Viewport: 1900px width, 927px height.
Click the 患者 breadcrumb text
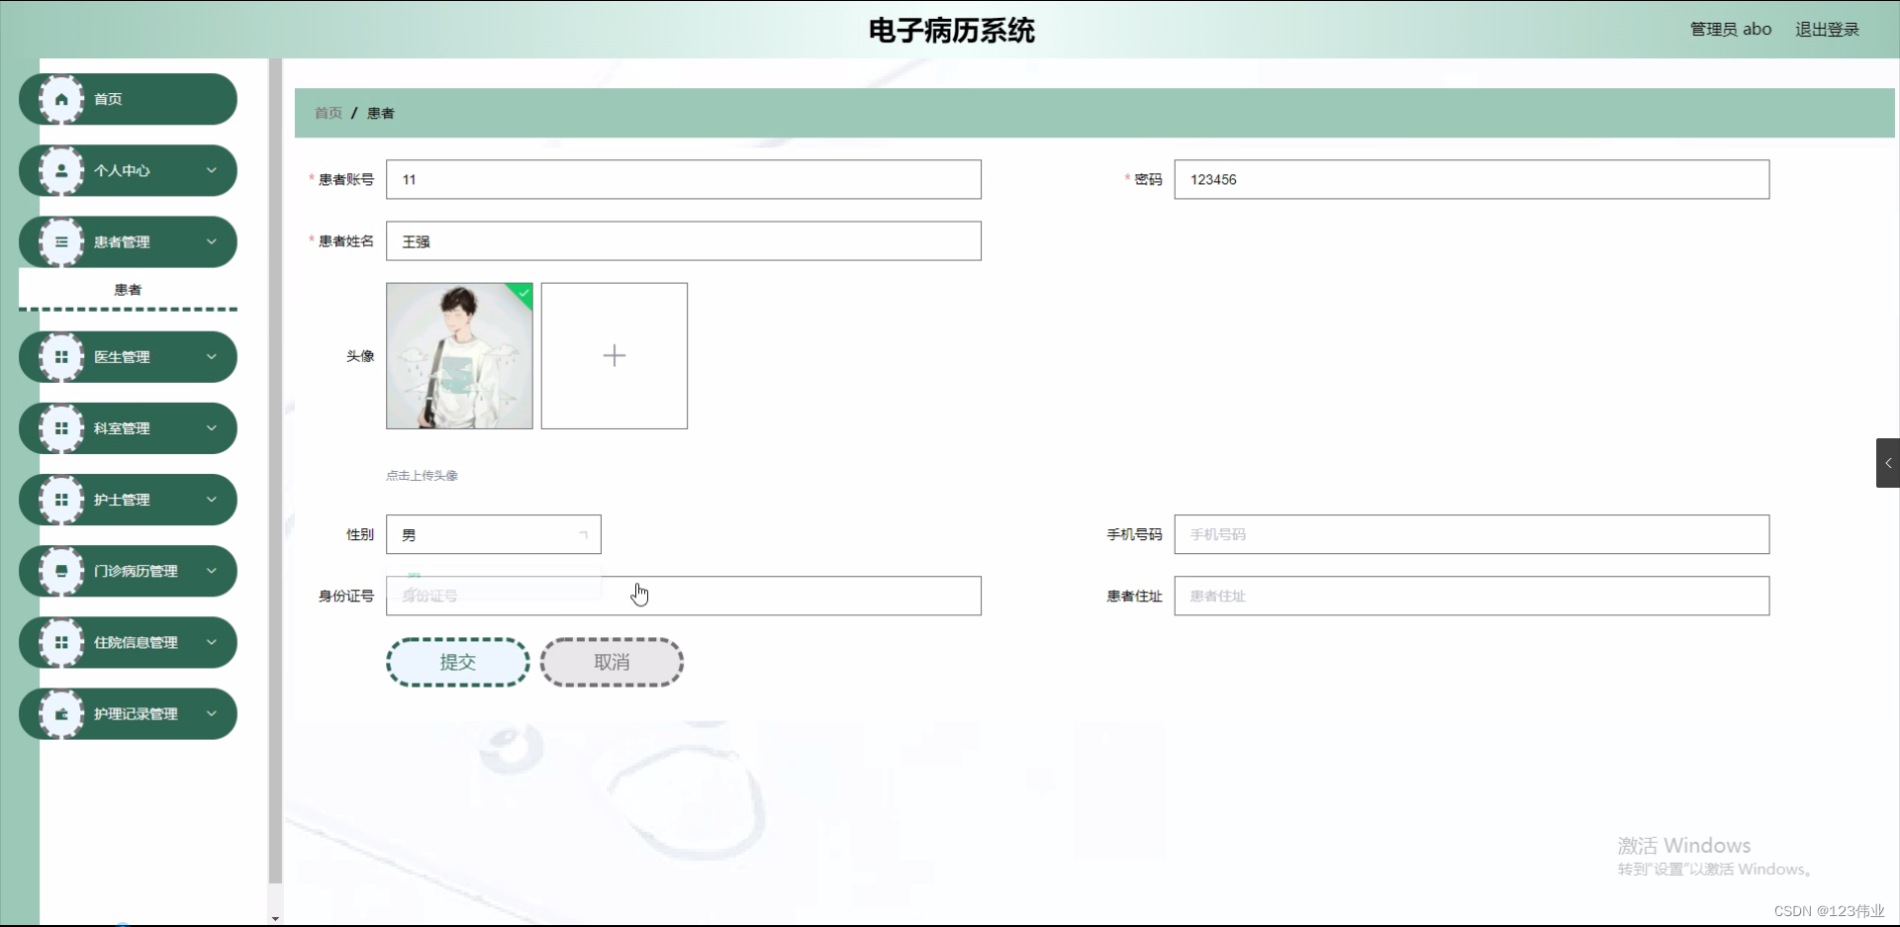[381, 113]
